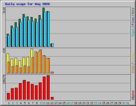The height and width of the screenshot is (106, 136).
Task: Click the day 8 red KBytes bar
Action: tap(36, 92)
